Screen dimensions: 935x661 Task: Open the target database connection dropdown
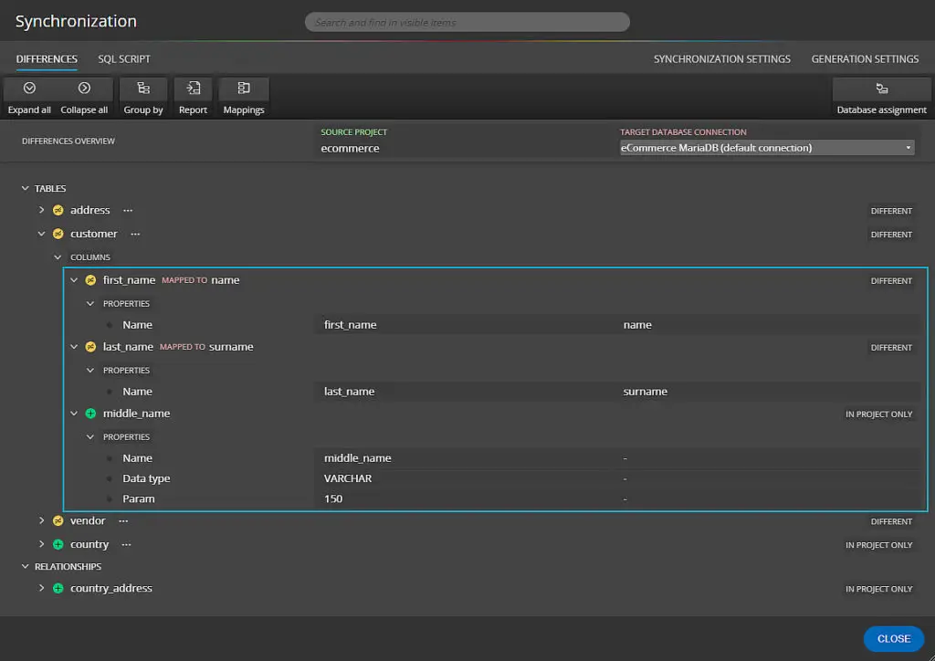pyautogui.click(x=767, y=148)
